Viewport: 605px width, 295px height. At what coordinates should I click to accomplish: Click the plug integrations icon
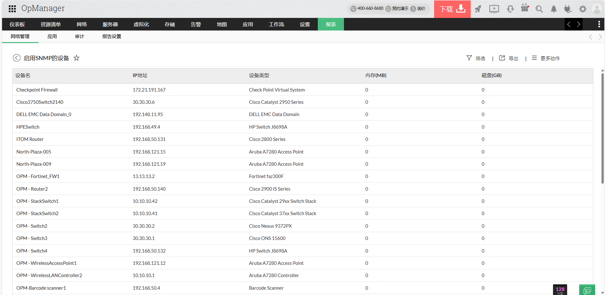tap(568, 9)
